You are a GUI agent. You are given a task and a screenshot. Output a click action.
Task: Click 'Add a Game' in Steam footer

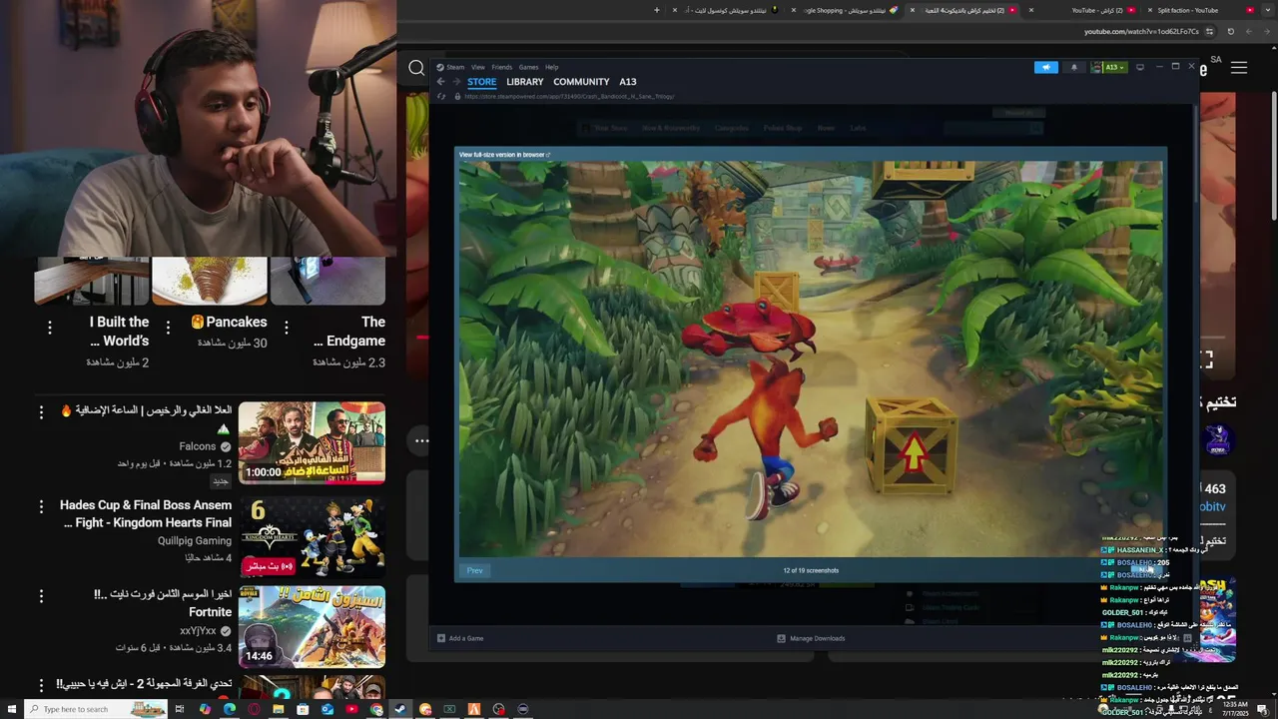pos(460,638)
